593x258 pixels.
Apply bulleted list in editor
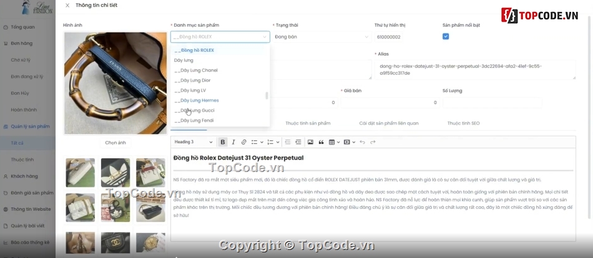pos(255,142)
